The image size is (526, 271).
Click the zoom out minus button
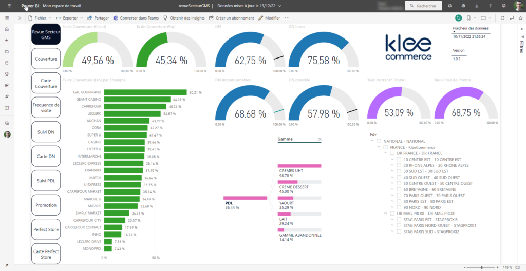click(465, 267)
